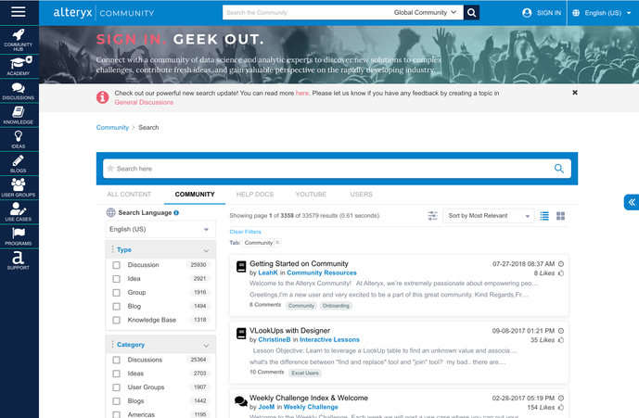Open the Search Language English (US) dropdown
The width and height of the screenshot is (639, 418).
pyautogui.click(x=160, y=229)
